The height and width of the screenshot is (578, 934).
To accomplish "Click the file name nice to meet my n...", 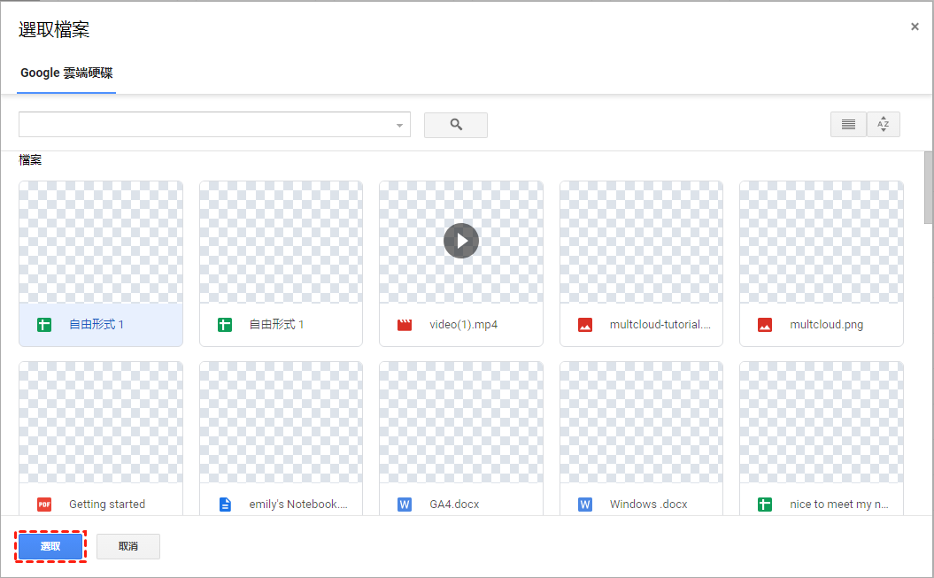I will (x=838, y=505).
